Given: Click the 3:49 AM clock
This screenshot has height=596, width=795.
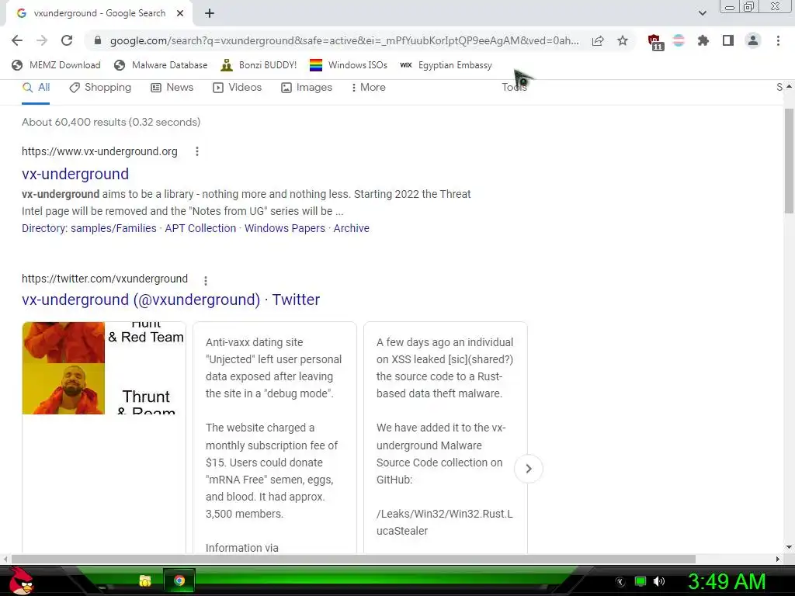Looking at the screenshot, I should coord(726,581).
